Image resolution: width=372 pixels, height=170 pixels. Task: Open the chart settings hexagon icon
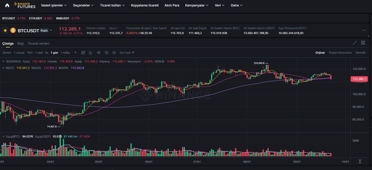coord(114,52)
